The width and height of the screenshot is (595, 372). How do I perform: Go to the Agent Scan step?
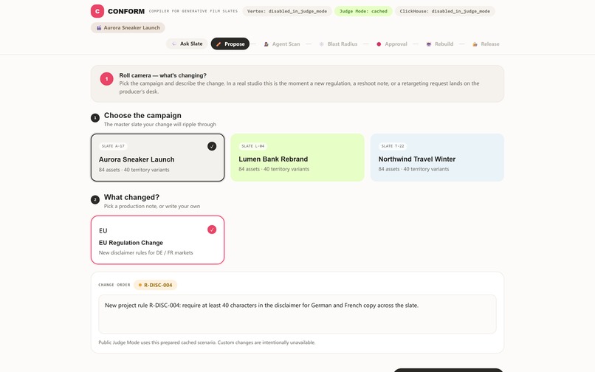point(281,44)
